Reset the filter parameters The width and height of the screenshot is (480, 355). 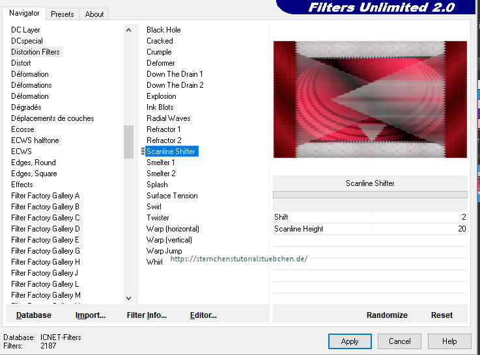click(442, 315)
